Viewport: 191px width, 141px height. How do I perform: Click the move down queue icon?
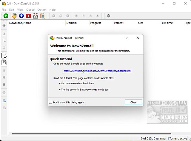point(90,16)
